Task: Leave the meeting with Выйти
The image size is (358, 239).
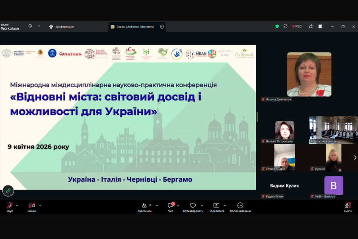Action: coord(348,207)
